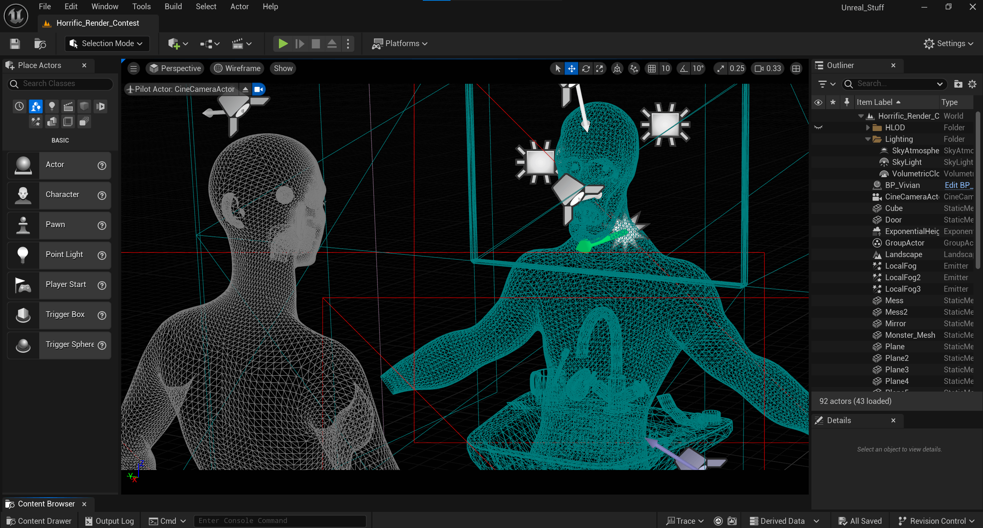This screenshot has height=528, width=983.
Task: Click the Search Classes input field
Action: [60, 84]
